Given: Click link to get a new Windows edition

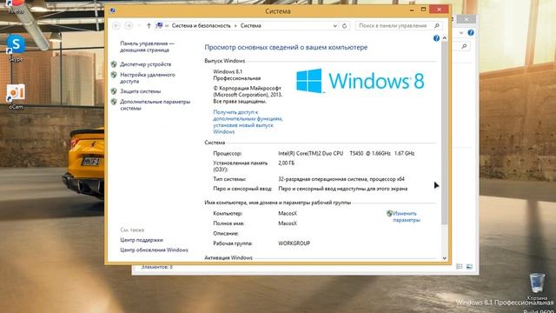Looking at the screenshot, I should [x=248, y=122].
